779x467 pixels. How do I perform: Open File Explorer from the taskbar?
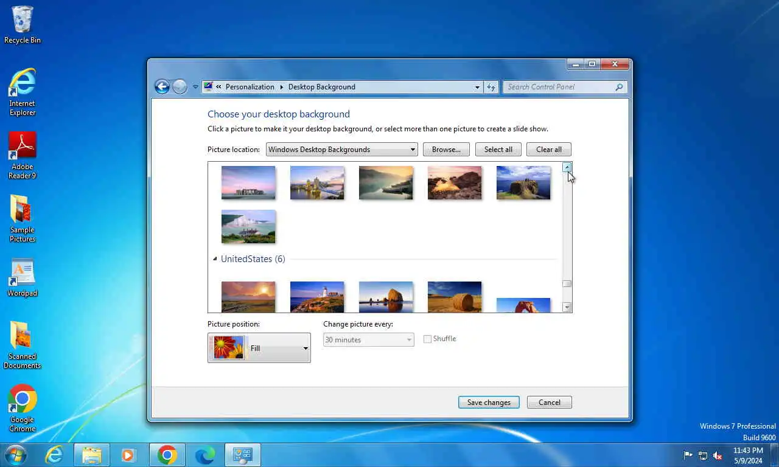(x=92, y=455)
